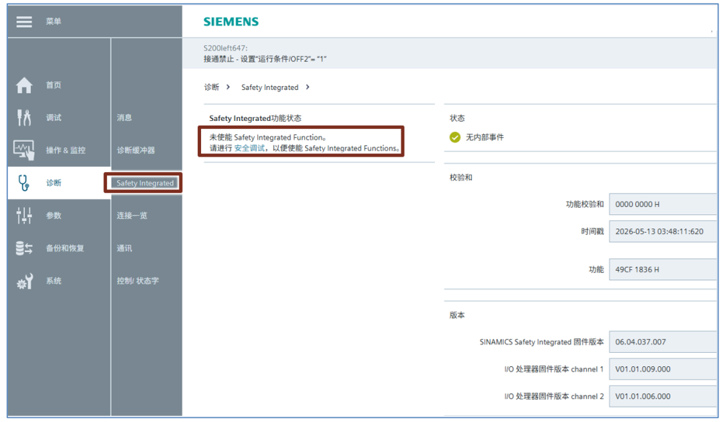Click the 诊断 breadcrumb
Viewport: 726px width, 422px height.
pyautogui.click(x=212, y=87)
